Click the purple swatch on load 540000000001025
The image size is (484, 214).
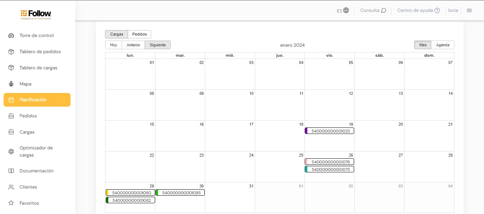(x=306, y=131)
